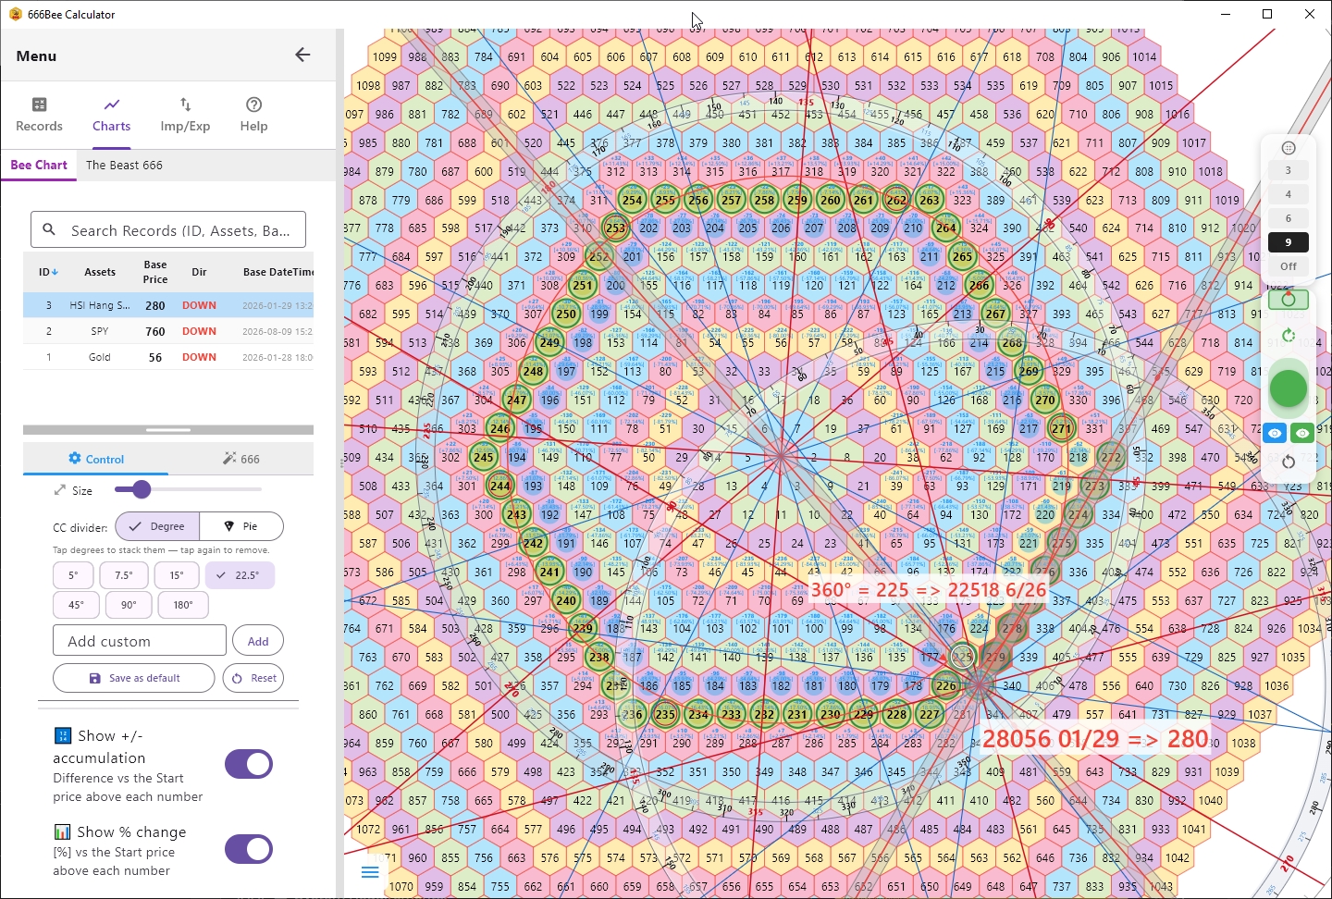This screenshot has height=899, width=1332.
Task: Click the Add custom input field
Action: (x=140, y=641)
